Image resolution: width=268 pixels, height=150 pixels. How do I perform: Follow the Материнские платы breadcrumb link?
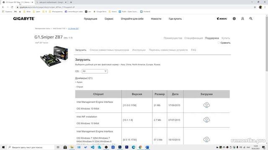tap(43, 29)
